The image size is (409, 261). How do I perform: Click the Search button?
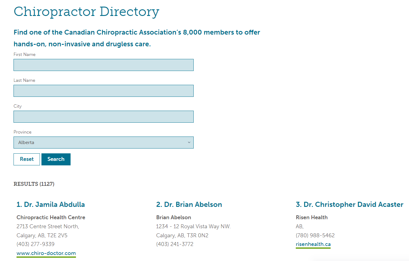click(56, 159)
